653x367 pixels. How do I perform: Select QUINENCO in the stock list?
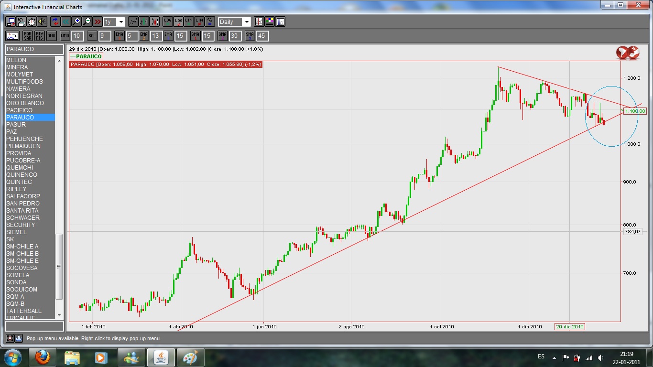coord(22,175)
